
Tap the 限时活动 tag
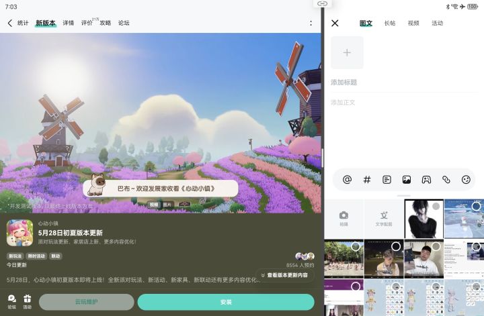point(36,256)
